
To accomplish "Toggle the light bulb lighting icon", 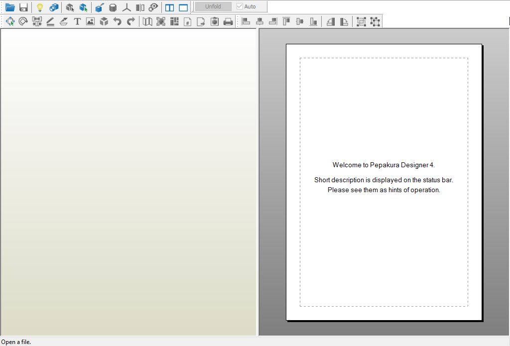I will point(40,7).
